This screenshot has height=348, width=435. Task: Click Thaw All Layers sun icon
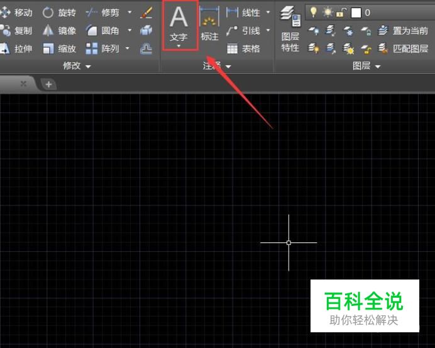pos(348,49)
